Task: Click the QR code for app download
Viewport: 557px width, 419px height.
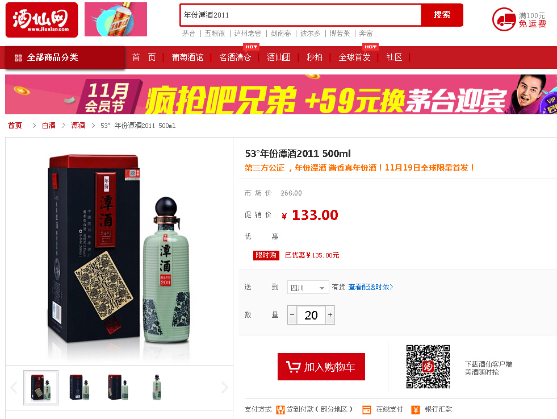Action: [428, 367]
